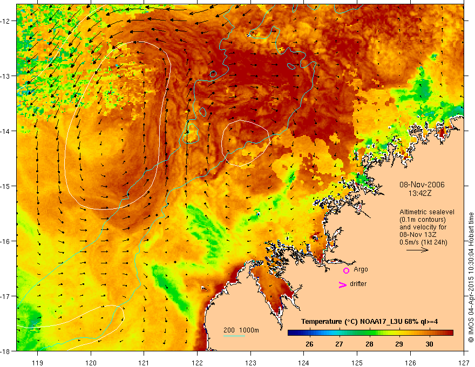The width and height of the screenshot is (475, 367).
Task: Click the -15 latitude axis label
Action: click(6, 186)
